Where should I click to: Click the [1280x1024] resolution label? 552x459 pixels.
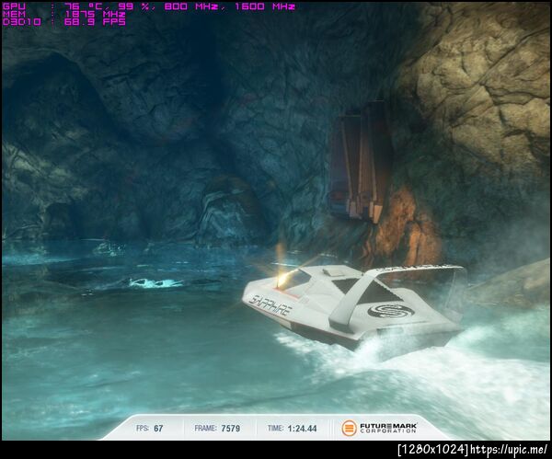[x=433, y=450]
